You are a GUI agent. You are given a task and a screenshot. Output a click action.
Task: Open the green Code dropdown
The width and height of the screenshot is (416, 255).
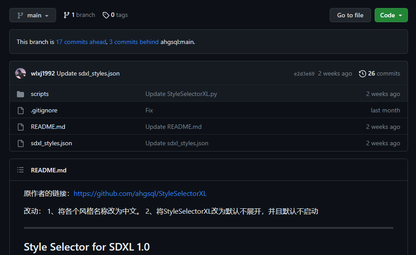(391, 15)
